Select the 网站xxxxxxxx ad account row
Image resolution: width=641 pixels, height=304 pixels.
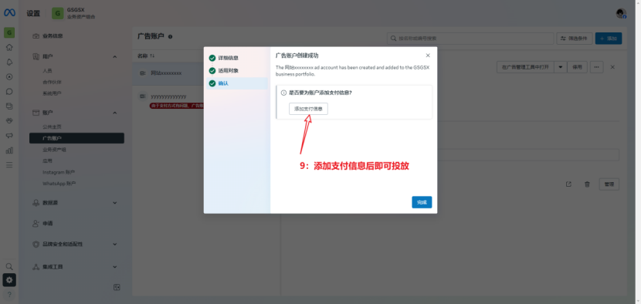point(168,73)
